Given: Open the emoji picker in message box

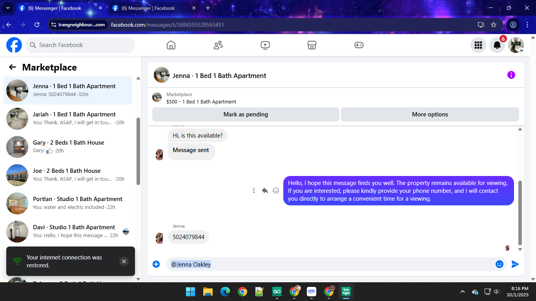Looking at the screenshot, I should (500, 264).
